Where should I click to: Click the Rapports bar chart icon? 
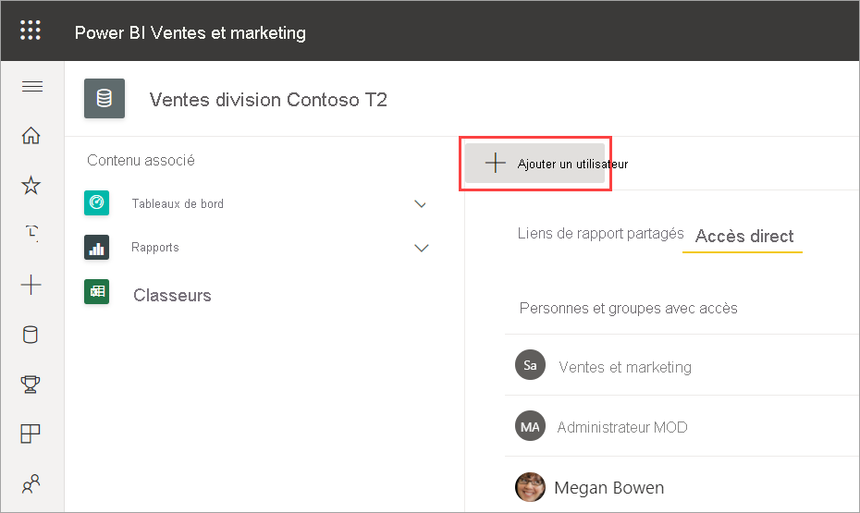click(96, 247)
